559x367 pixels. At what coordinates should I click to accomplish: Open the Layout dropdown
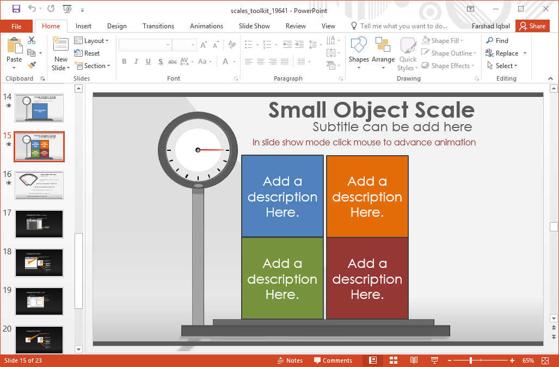pyautogui.click(x=93, y=40)
